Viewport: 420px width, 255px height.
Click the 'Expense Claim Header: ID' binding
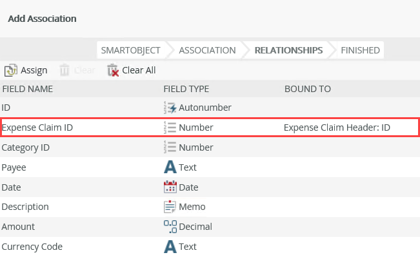tap(337, 127)
